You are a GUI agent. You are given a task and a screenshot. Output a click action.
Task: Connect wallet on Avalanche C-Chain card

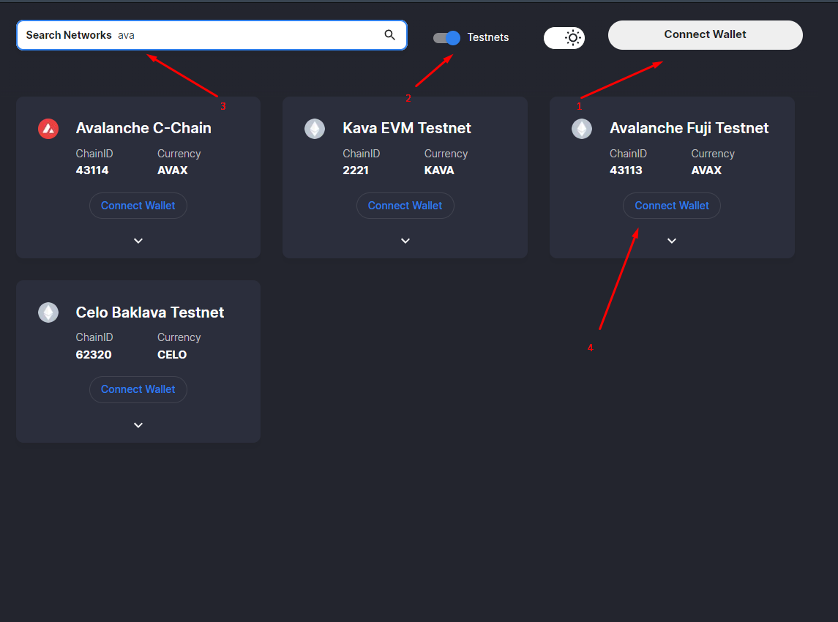click(x=138, y=206)
